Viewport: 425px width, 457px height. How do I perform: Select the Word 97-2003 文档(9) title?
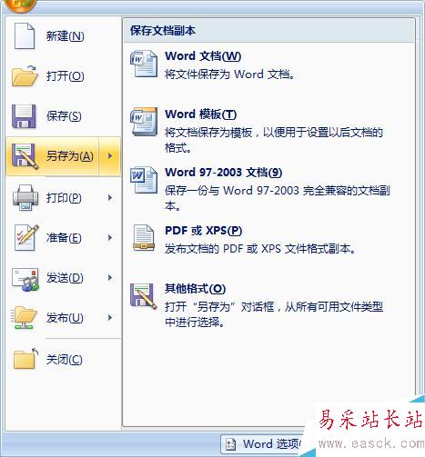(223, 173)
